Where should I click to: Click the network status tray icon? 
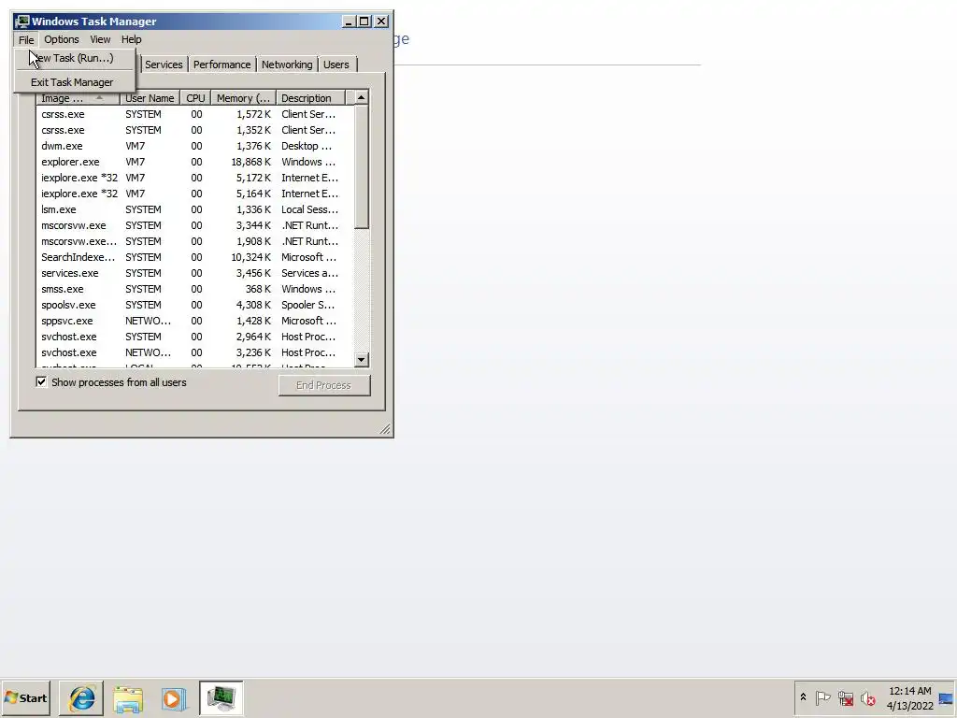[845, 697]
